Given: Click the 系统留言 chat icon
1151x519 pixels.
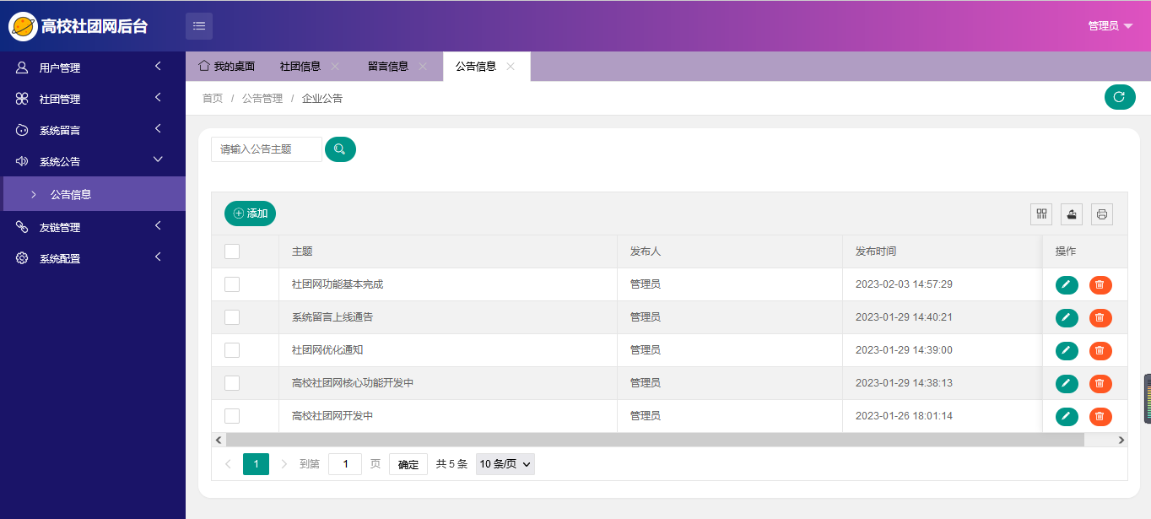Looking at the screenshot, I should coord(22,130).
